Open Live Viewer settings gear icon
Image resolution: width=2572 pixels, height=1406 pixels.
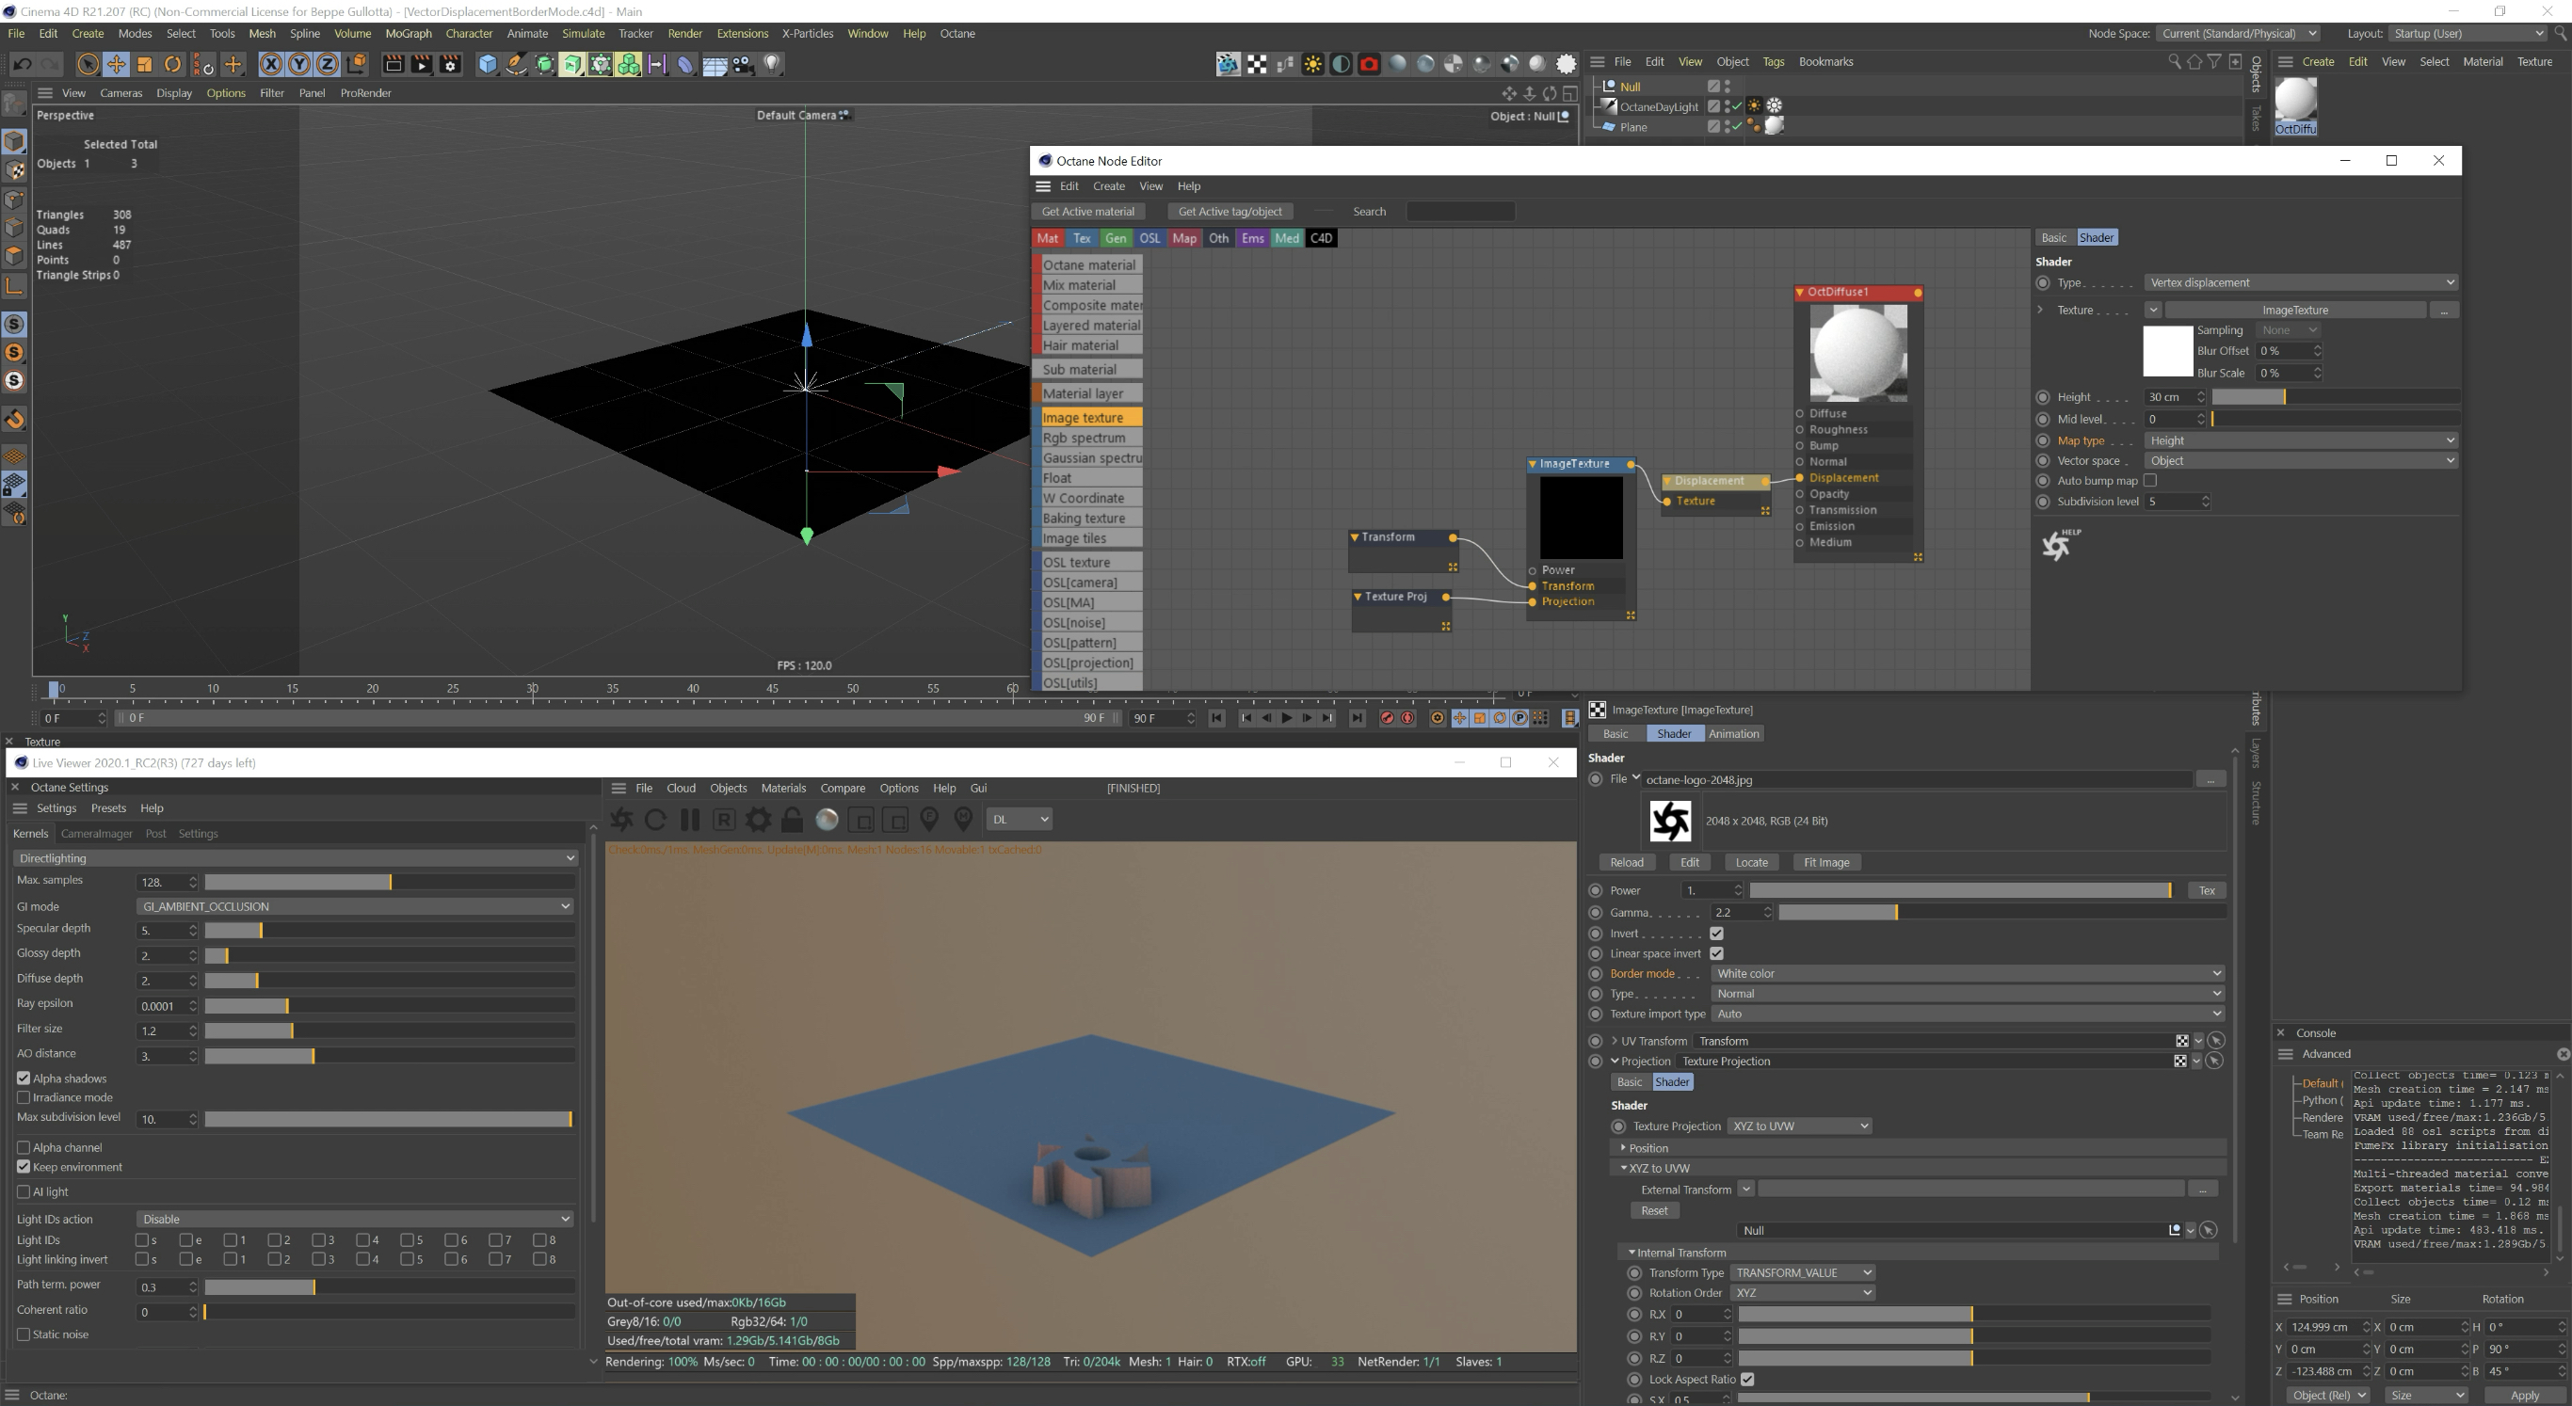(759, 820)
